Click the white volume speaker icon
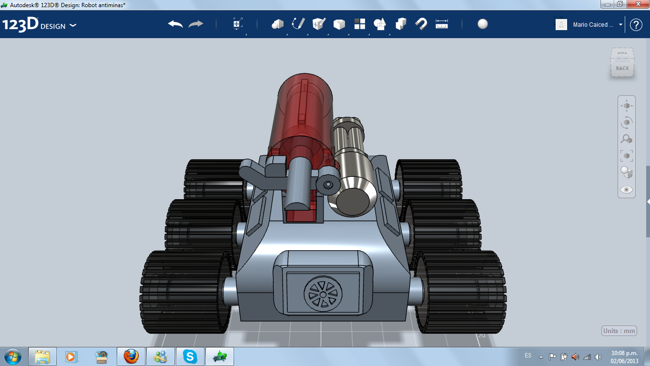This screenshot has width=650, height=366. pos(598,356)
